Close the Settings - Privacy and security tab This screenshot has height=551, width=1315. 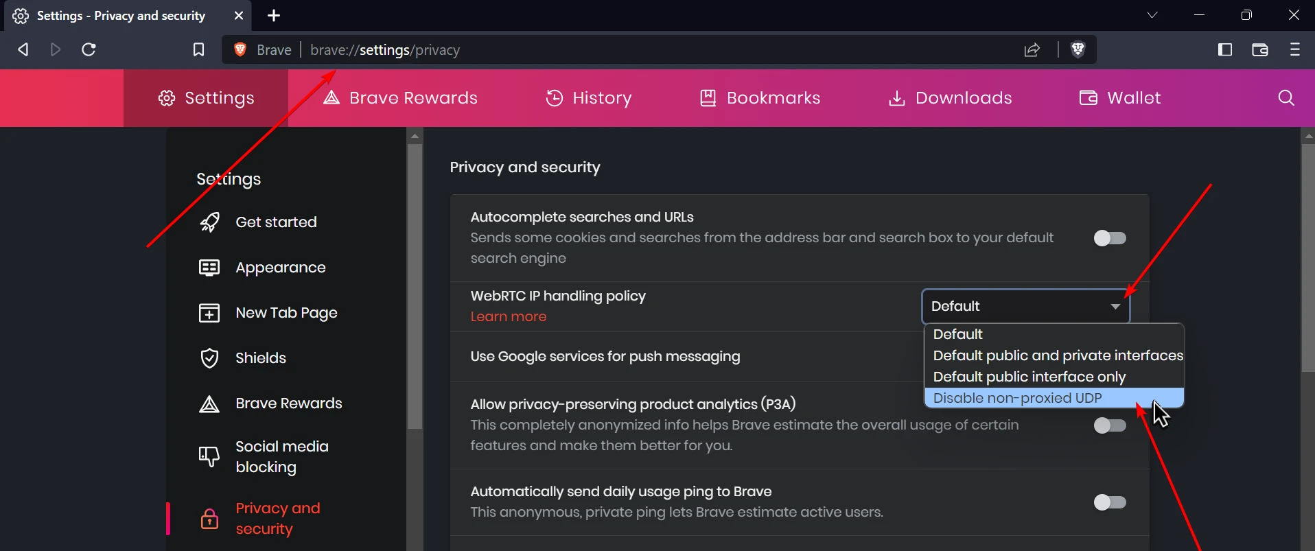pyautogui.click(x=239, y=15)
